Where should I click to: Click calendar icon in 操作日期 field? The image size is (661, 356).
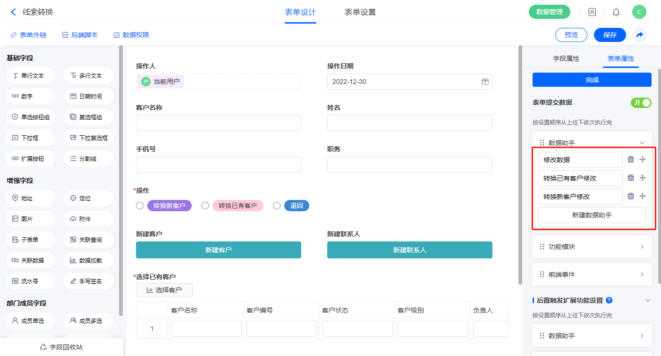[x=485, y=82]
